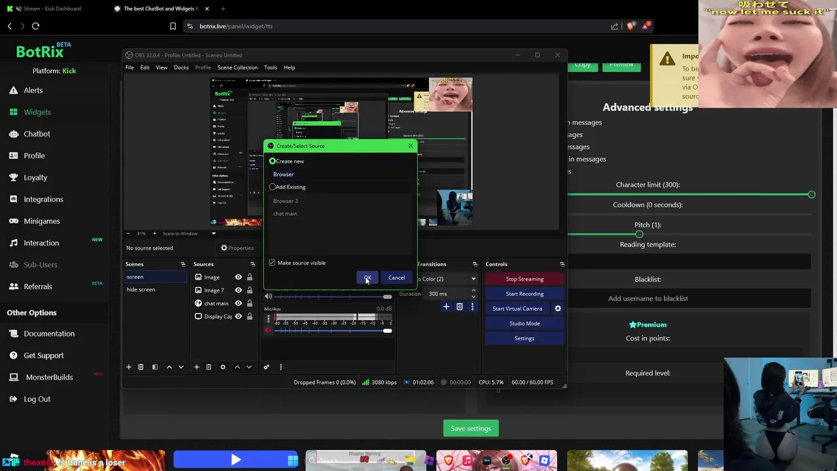837x471 pixels.
Task: Open BotRix Documentation page
Action: point(49,334)
